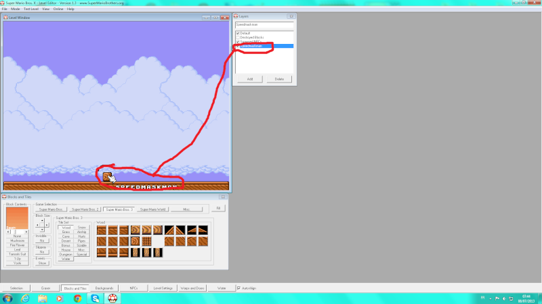The width and height of the screenshot is (542, 304).
Task: Choose Misc. in Game Selection
Action: (187, 209)
